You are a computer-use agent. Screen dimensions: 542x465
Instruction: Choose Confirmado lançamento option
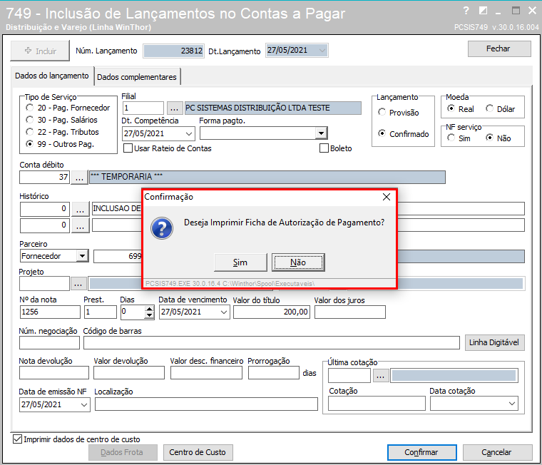point(382,133)
